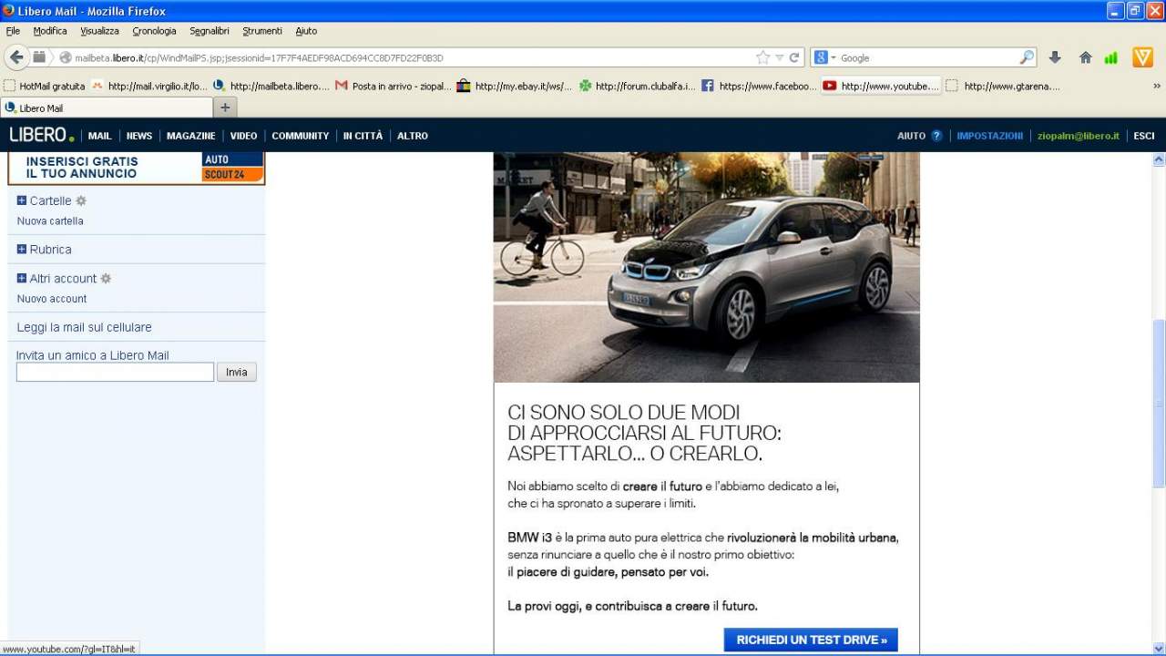Open the Posta in arrivo Gmail bookmark
The width and height of the screenshot is (1166, 656).
tap(394, 87)
